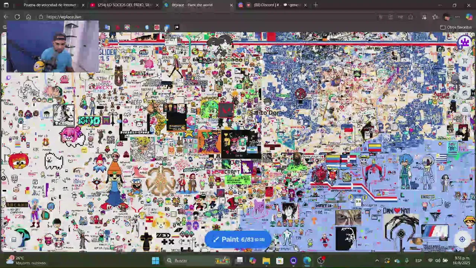This screenshot has width=476, height=268.
Task: Open the volume speaker tray icon
Action: pos(438,261)
